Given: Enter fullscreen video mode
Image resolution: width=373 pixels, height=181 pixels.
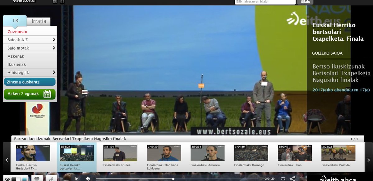Looking at the screenshot, I should point(283,179).
